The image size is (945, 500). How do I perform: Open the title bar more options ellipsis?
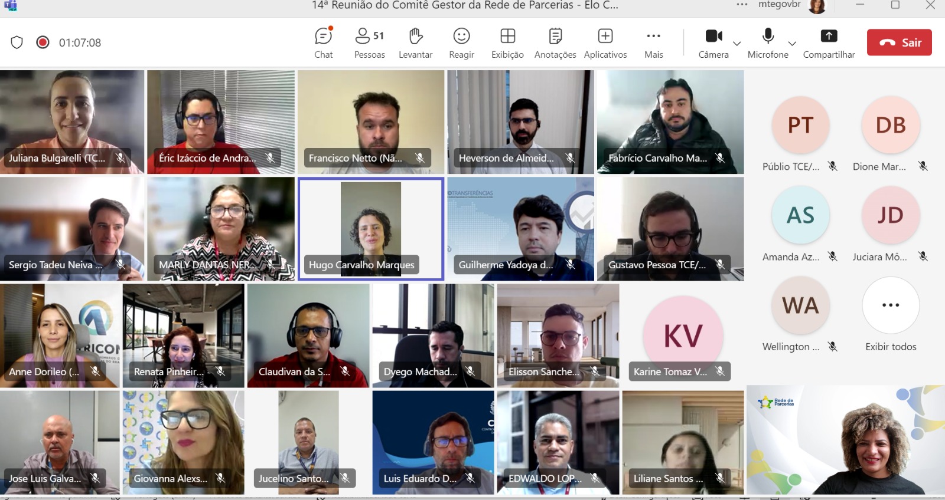(x=742, y=5)
